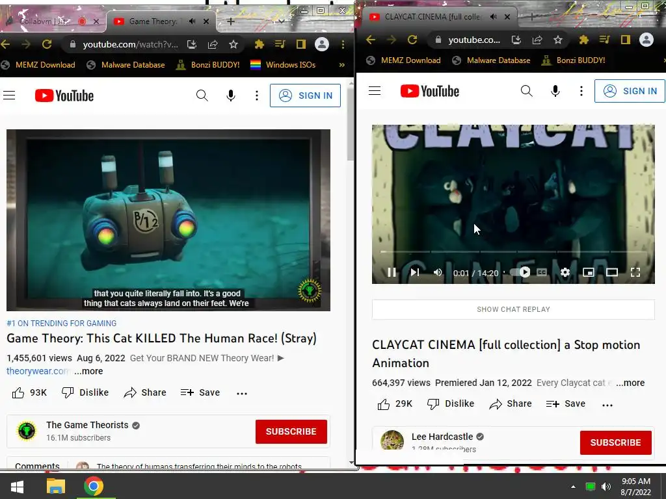Open player settings gear in Claycat video
This screenshot has width=666, height=499.
coord(565,272)
